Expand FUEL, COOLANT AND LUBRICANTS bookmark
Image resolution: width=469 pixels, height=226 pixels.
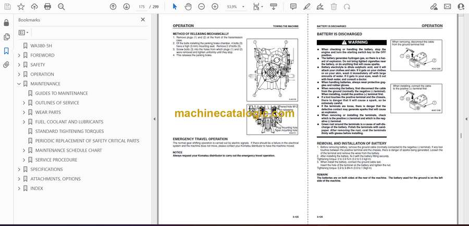click(24, 122)
